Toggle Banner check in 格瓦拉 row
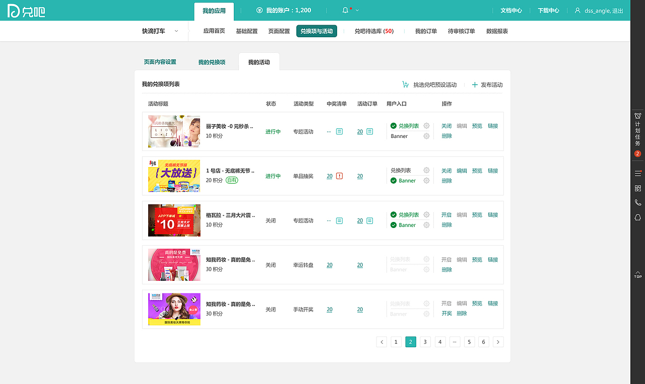 [x=394, y=225]
